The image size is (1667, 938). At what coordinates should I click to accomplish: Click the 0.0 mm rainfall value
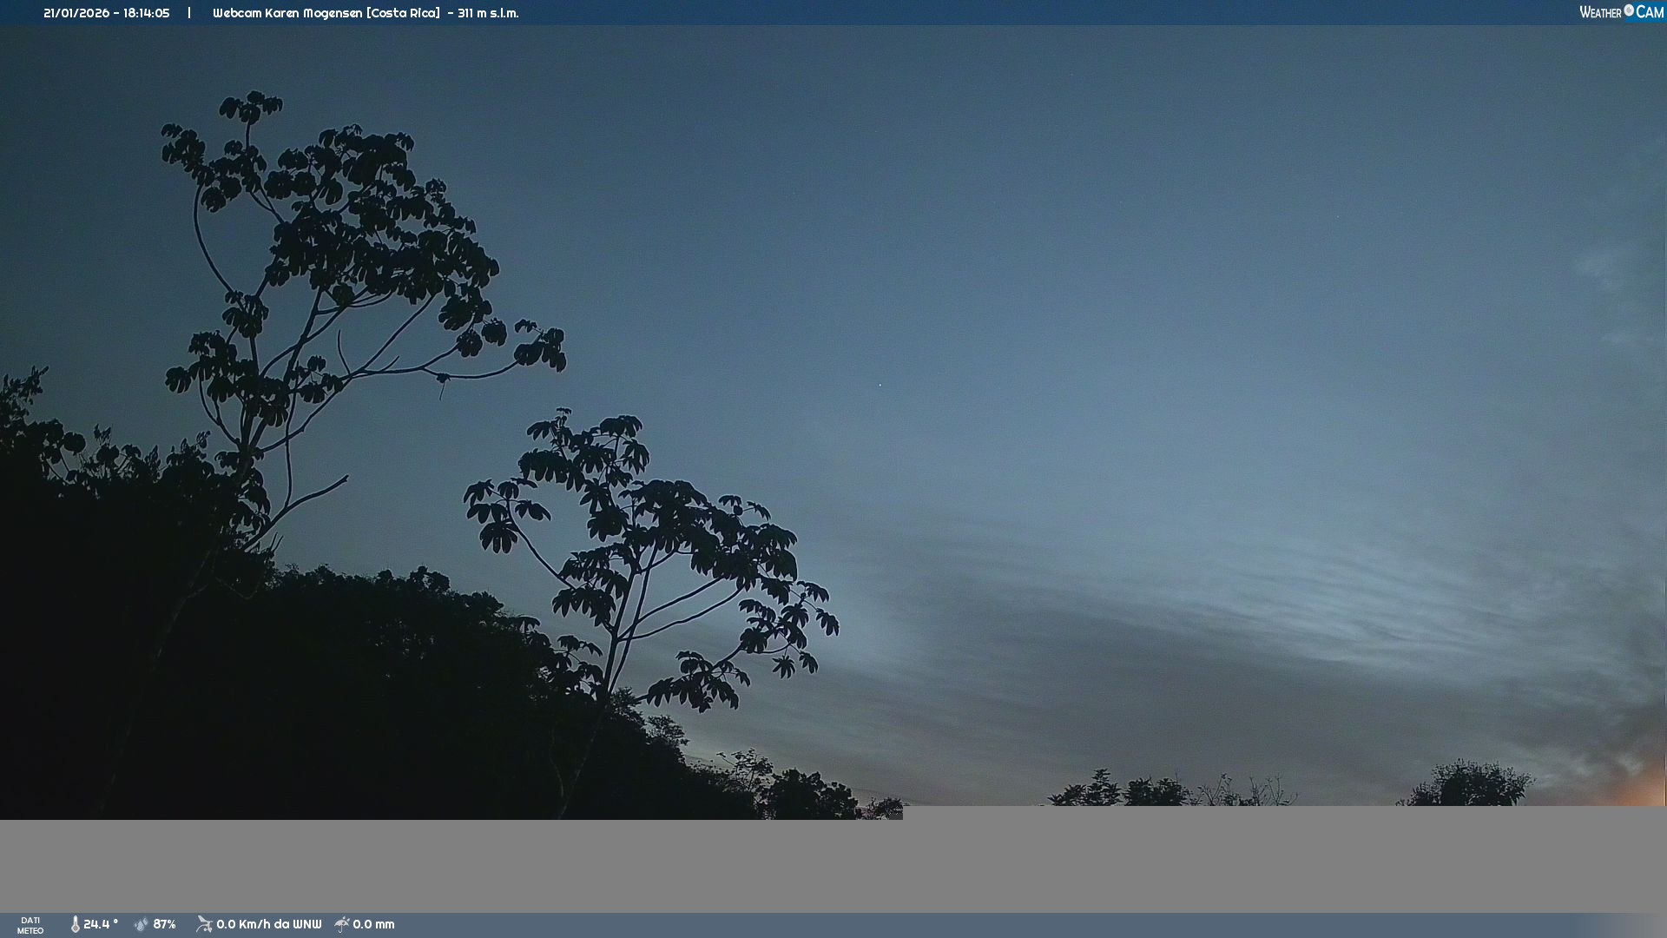click(x=373, y=924)
